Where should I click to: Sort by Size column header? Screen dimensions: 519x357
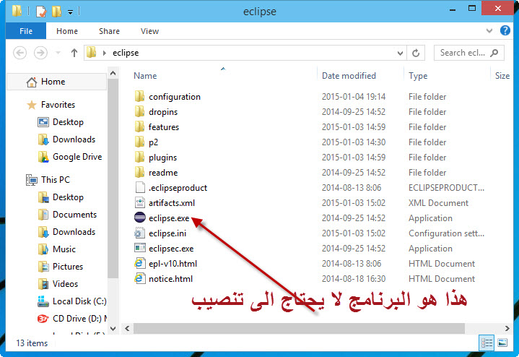(x=502, y=76)
